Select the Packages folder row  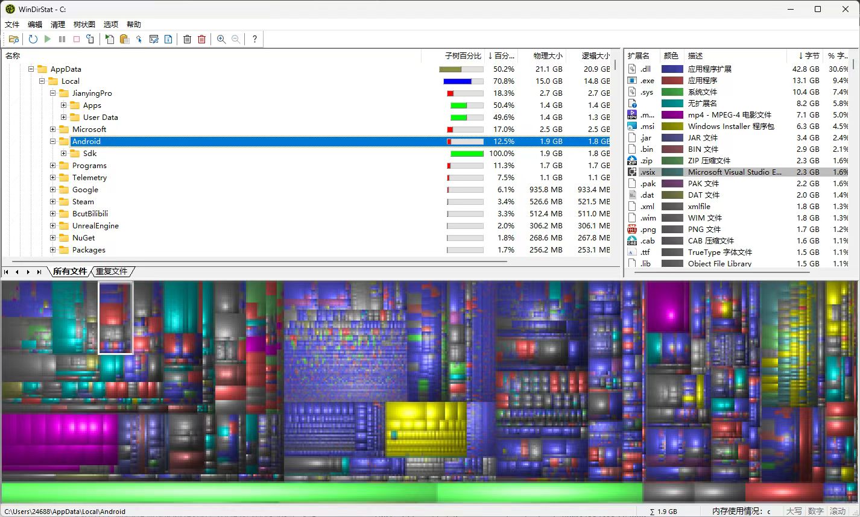306,250
